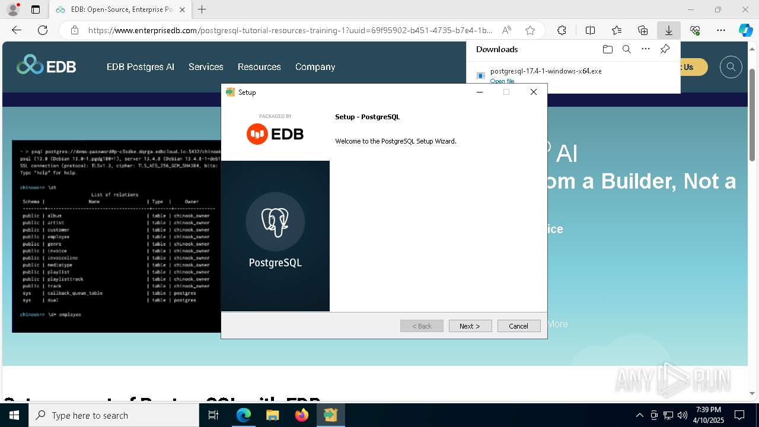Open File Explorer from taskbar
Screen dimensions: 759x427
(x=272, y=415)
